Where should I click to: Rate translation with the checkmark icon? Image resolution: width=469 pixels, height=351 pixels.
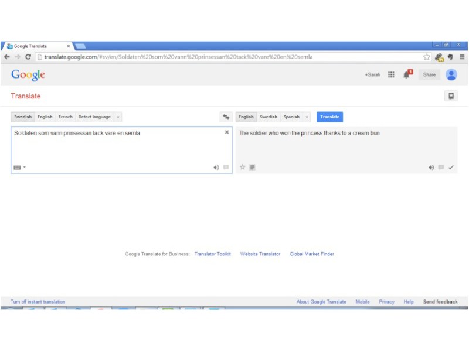pos(451,168)
